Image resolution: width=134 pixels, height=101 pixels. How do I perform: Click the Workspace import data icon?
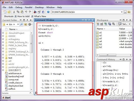106,24
